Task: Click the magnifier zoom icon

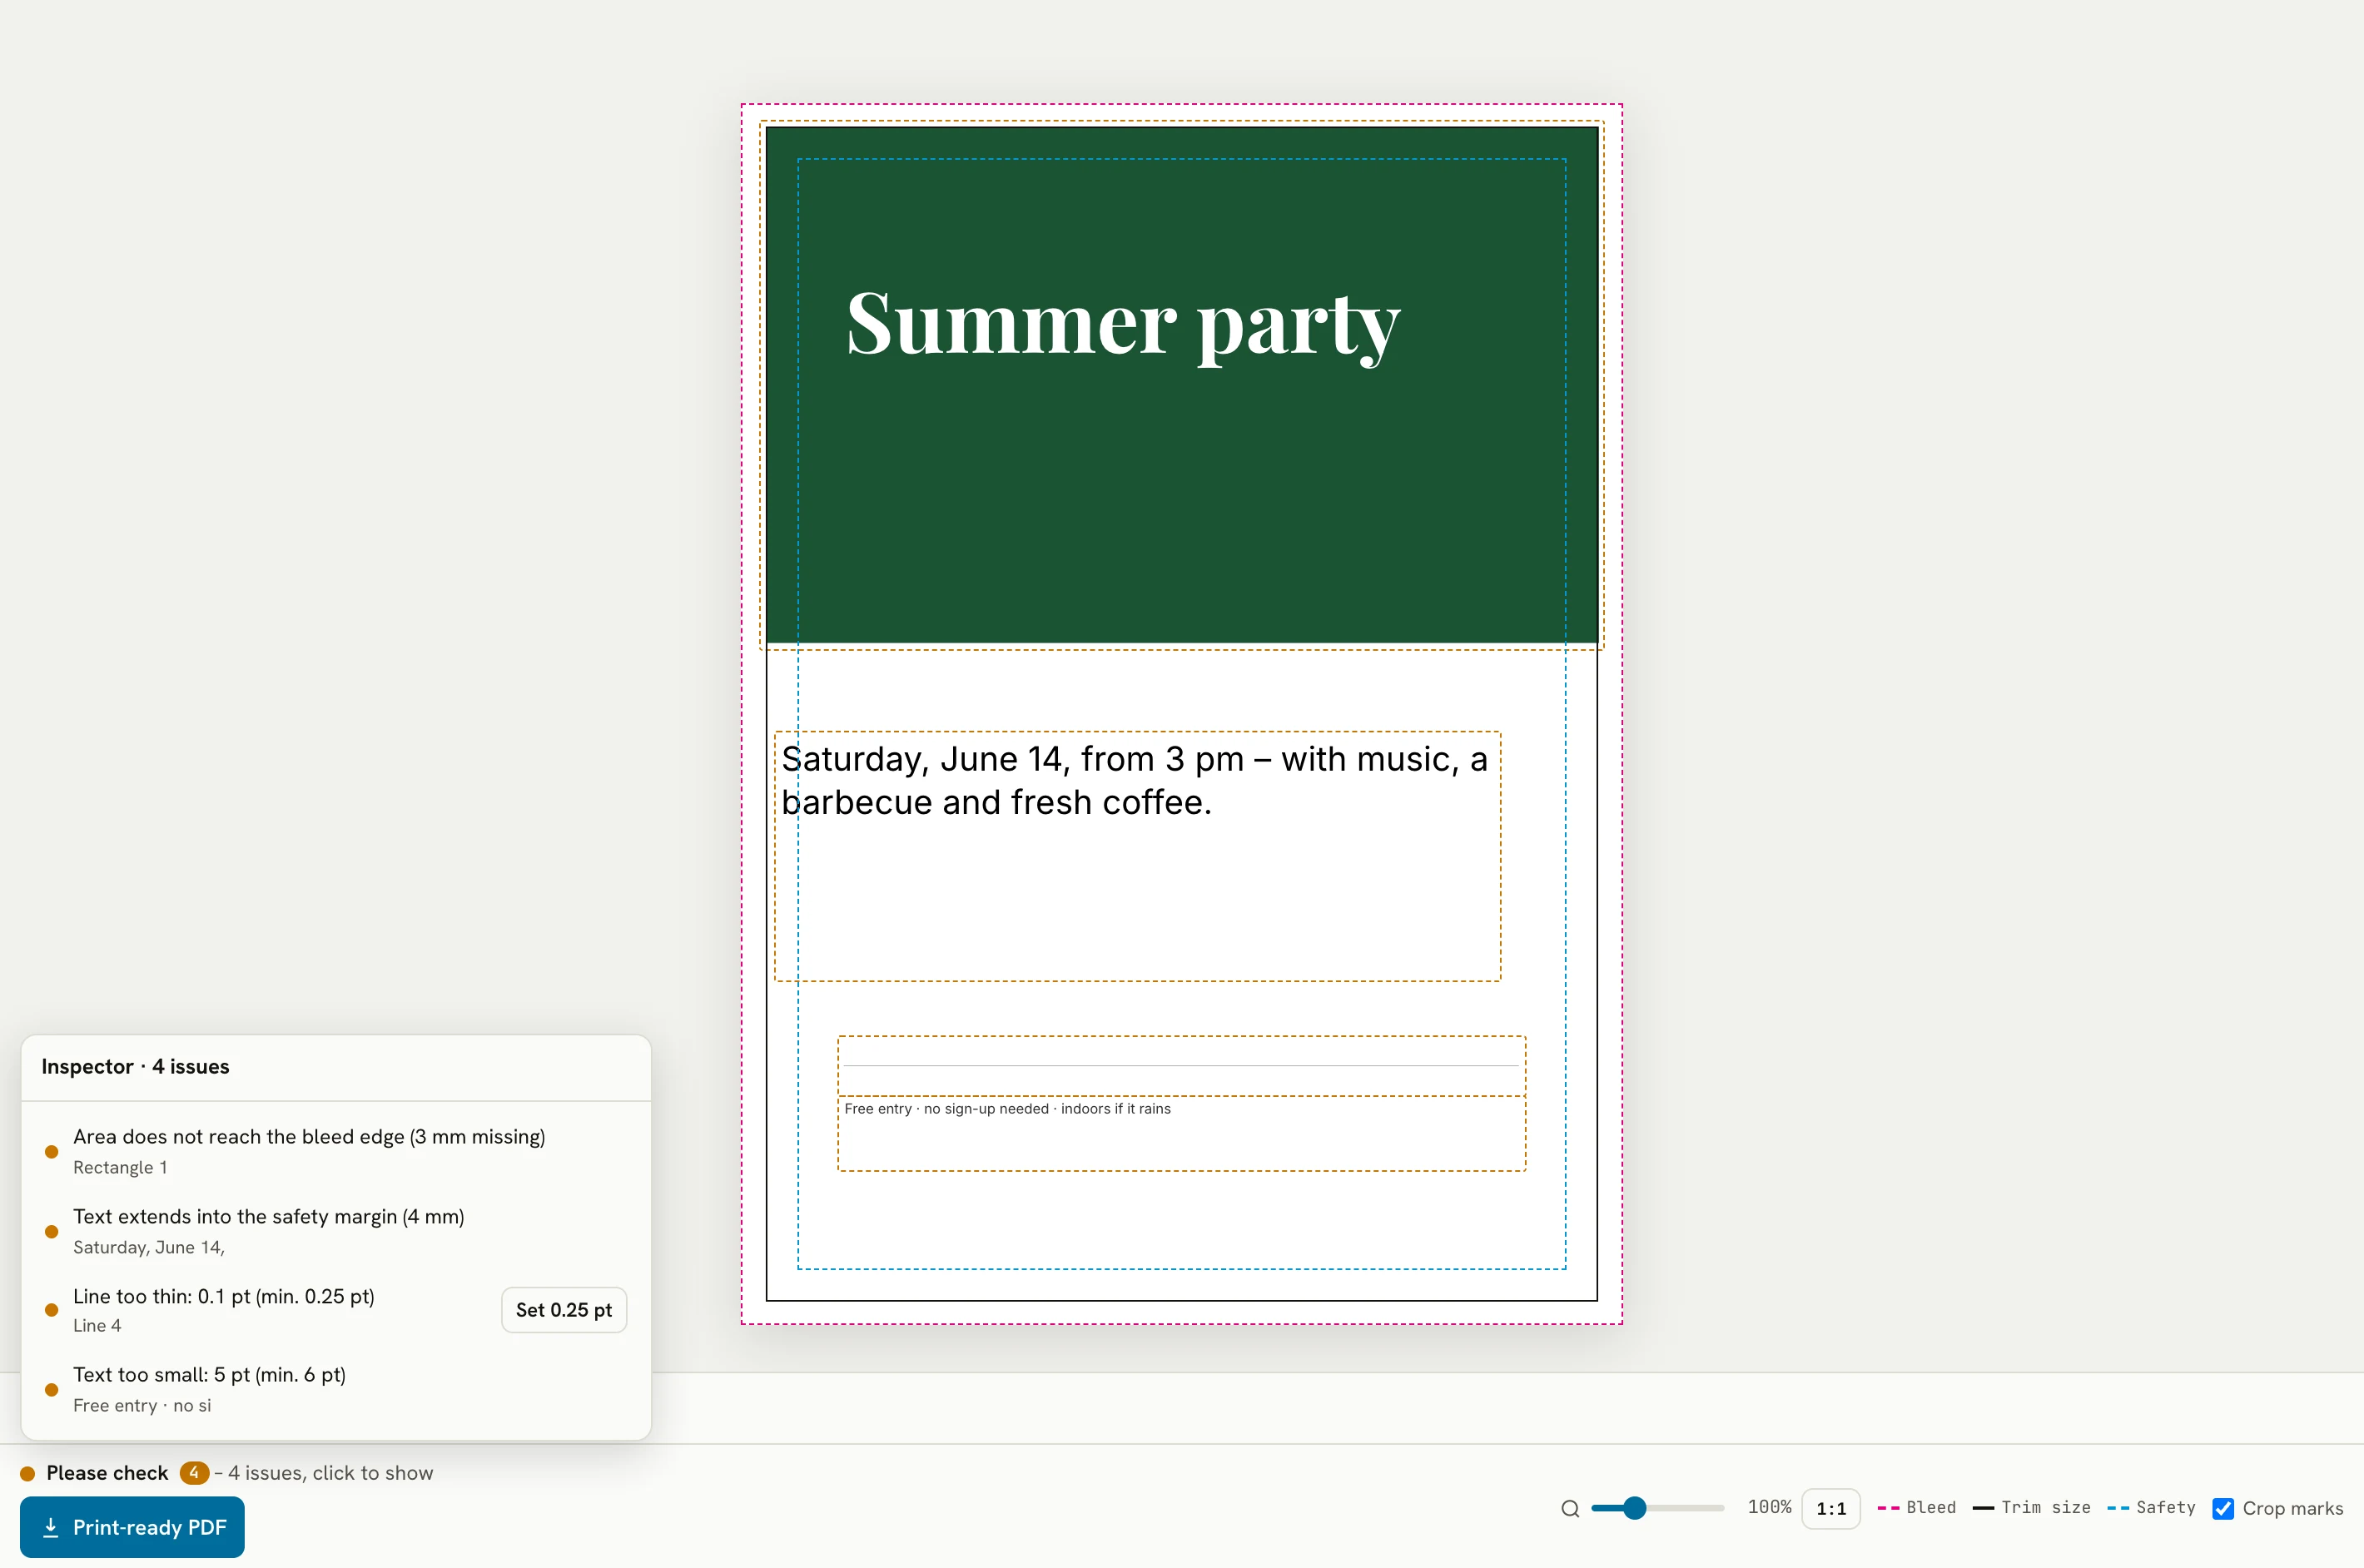Action: coord(1570,1508)
